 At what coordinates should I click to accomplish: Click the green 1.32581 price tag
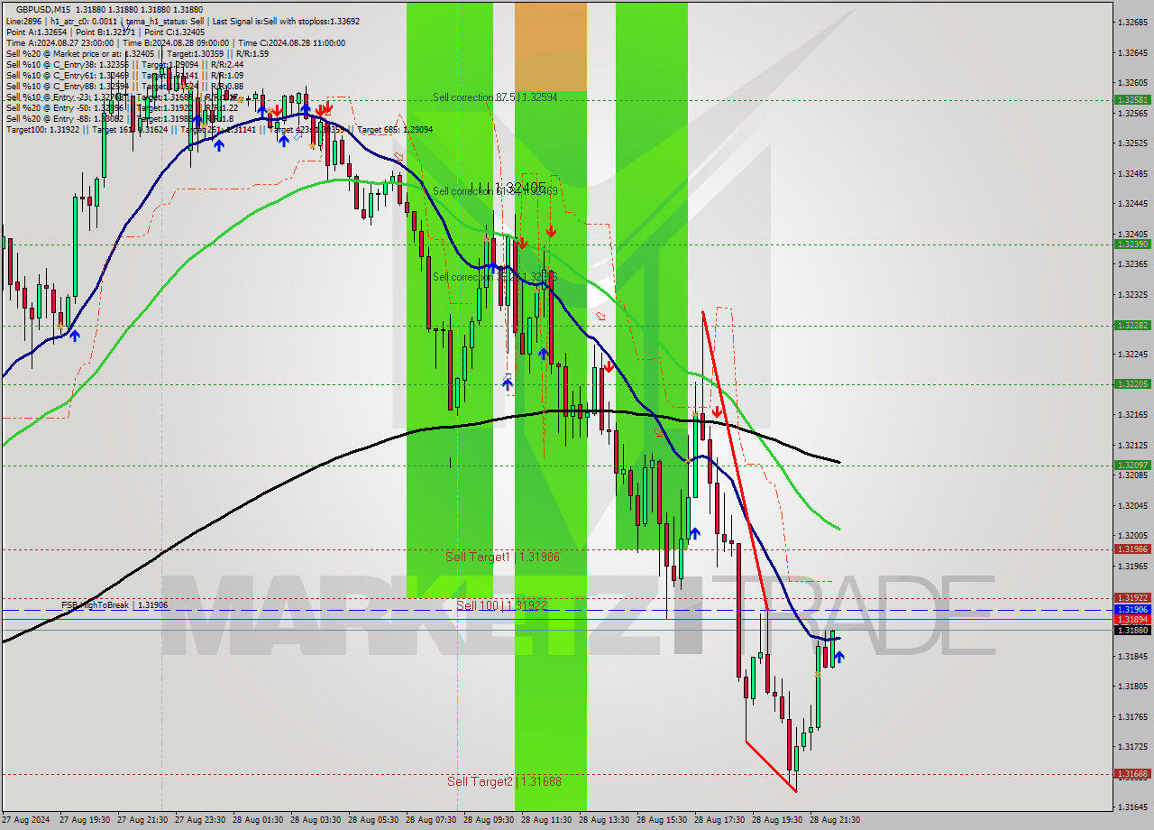tap(1132, 99)
